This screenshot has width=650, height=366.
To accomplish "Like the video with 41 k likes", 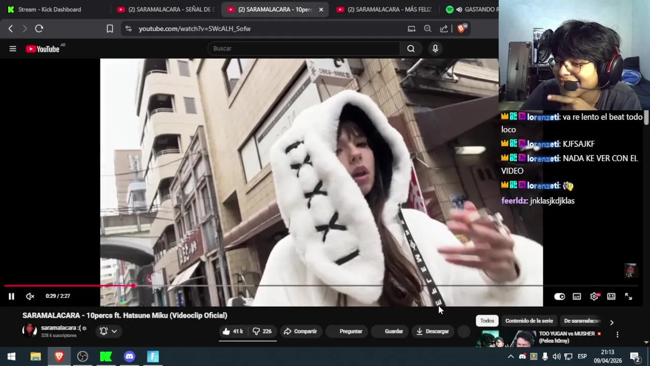I will [x=233, y=331].
